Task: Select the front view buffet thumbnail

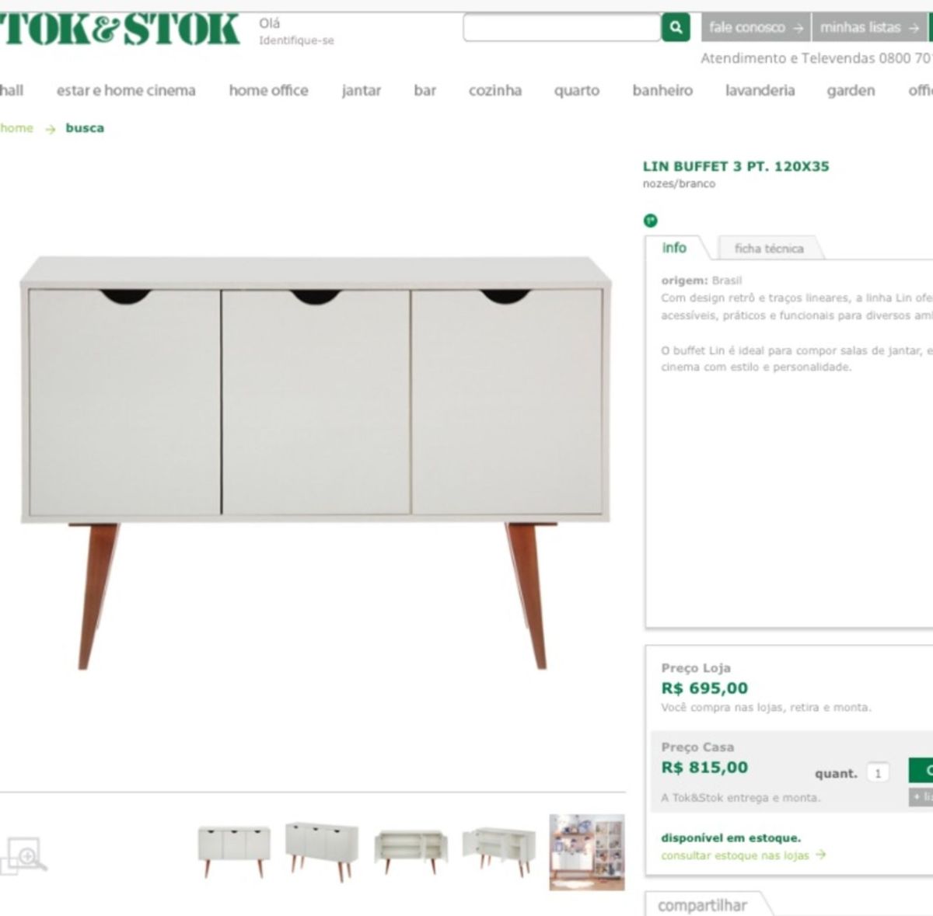Action: 233,852
